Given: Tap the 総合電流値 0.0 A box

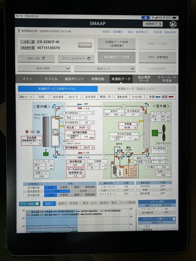Looking at the screenshot, I should (76, 163).
